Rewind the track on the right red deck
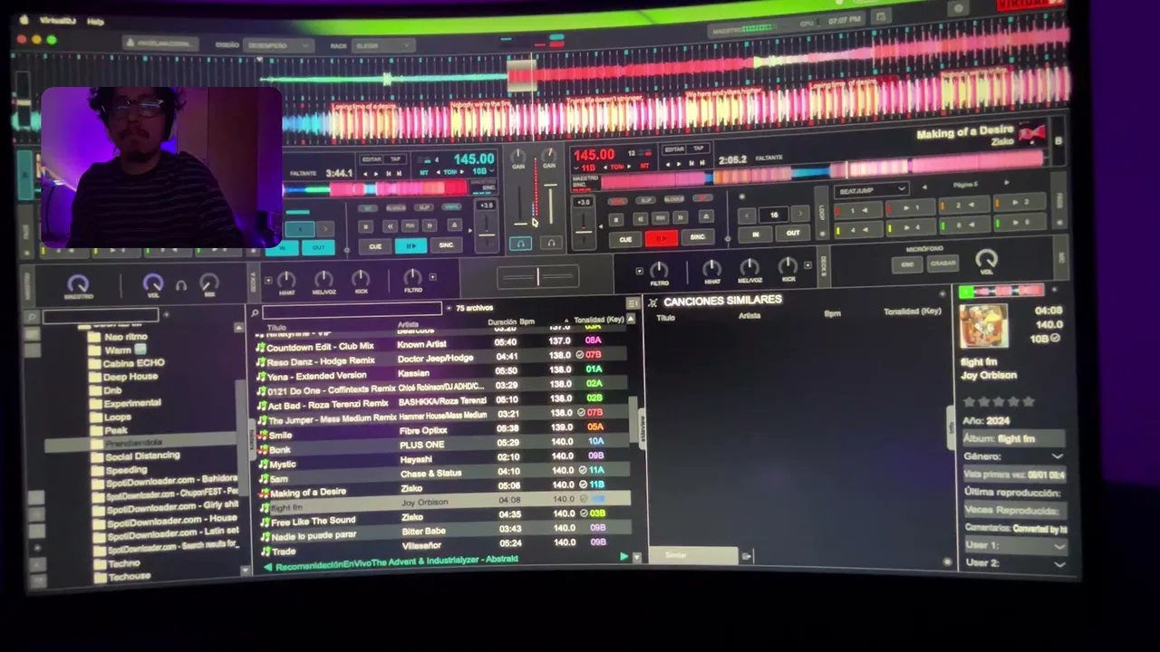The image size is (1160, 652). [640, 219]
